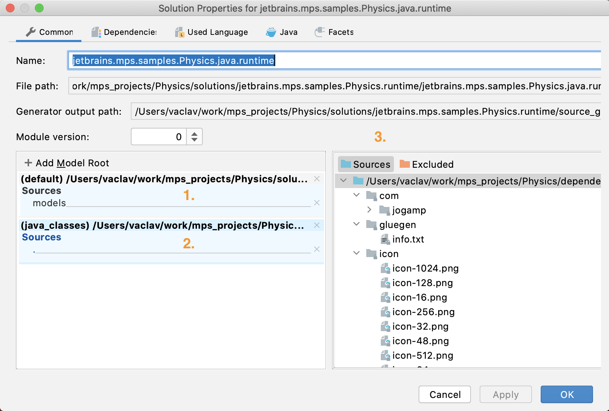Viewport: 609px width, 411px height.
Task: Click the Facets tab icon
Action: pos(319,32)
